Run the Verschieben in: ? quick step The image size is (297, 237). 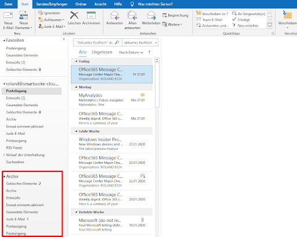212,13
